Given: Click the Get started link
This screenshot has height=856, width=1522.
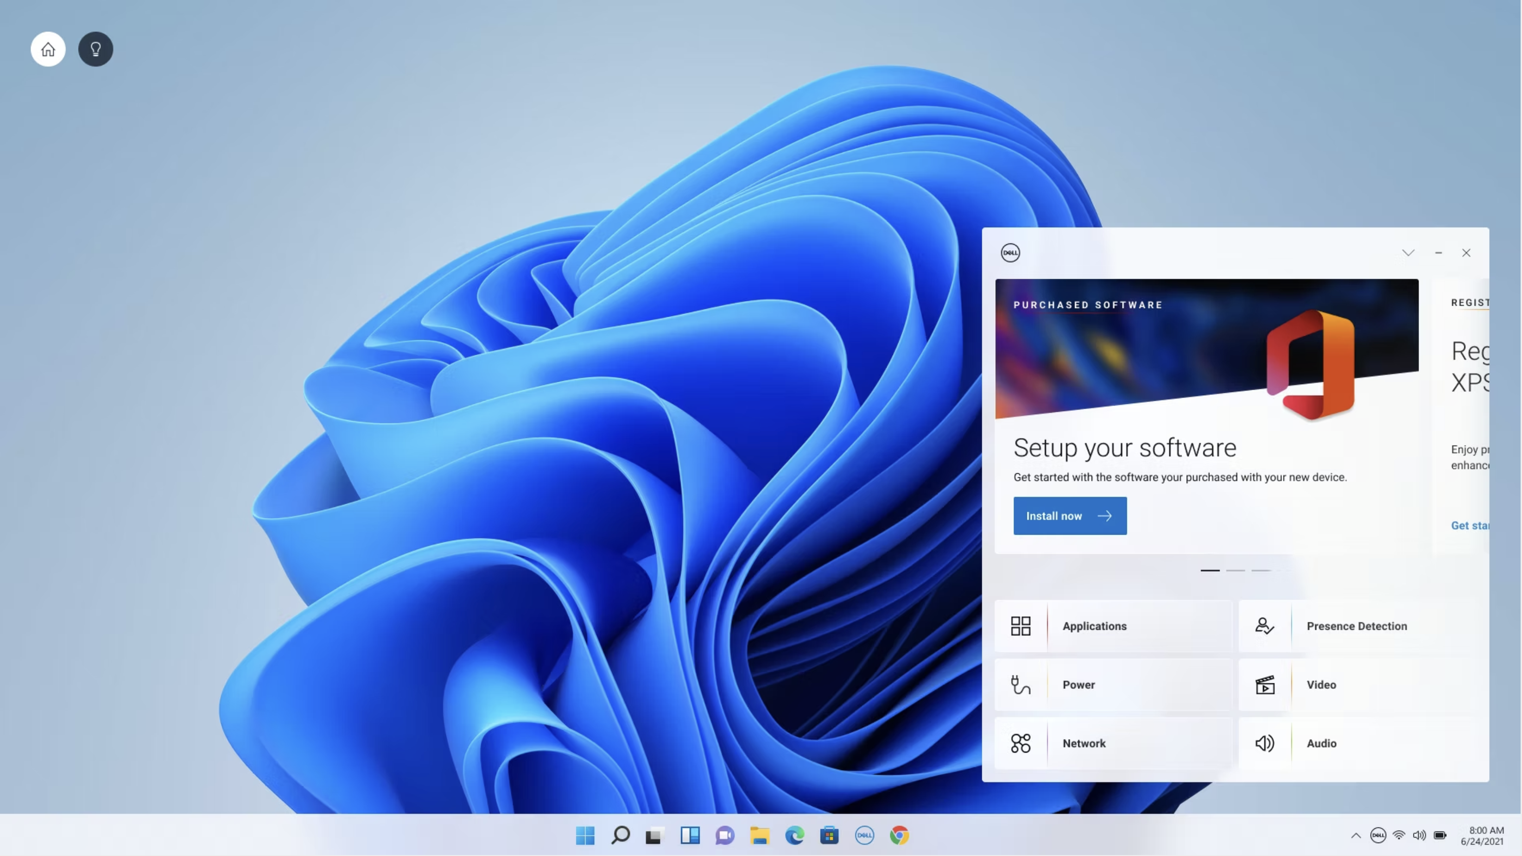Looking at the screenshot, I should 1469,525.
